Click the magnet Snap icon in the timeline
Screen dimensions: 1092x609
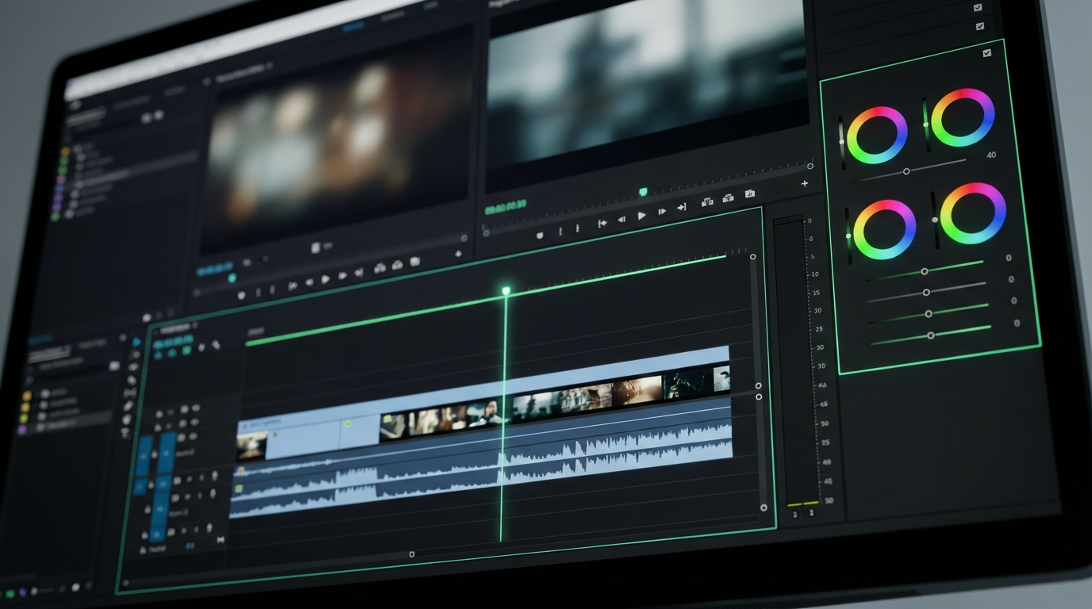157,354
